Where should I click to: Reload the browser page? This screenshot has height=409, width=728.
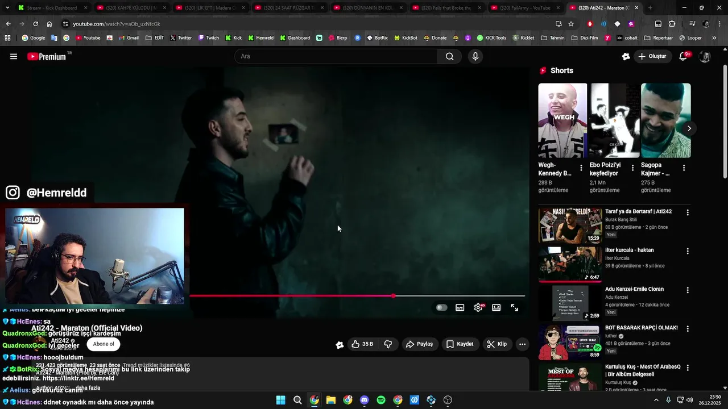(x=35, y=24)
